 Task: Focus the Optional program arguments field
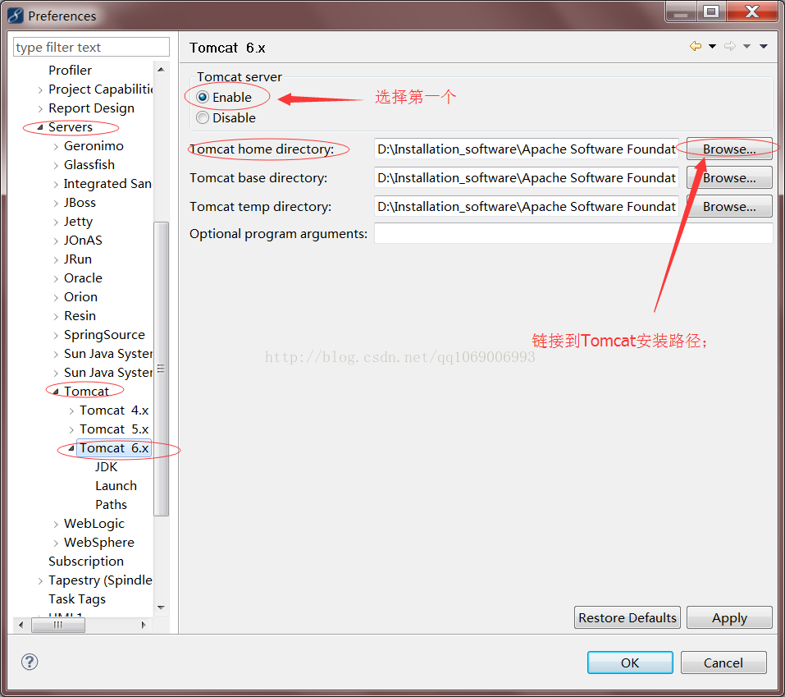click(573, 233)
